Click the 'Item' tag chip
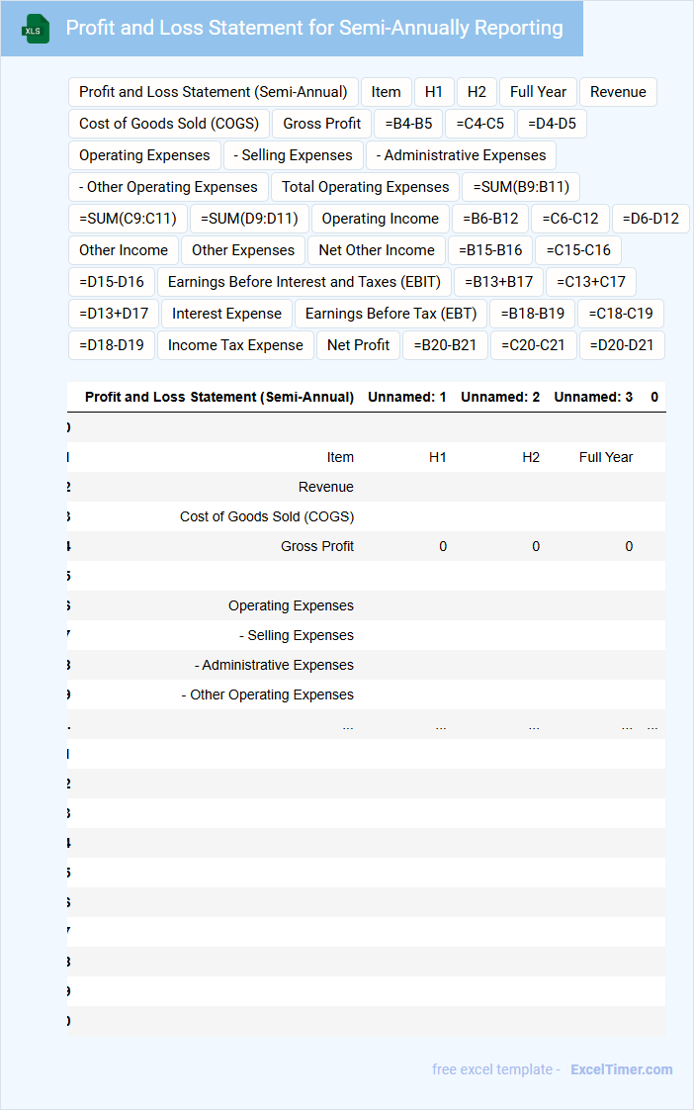This screenshot has height=1110, width=694. tap(387, 92)
